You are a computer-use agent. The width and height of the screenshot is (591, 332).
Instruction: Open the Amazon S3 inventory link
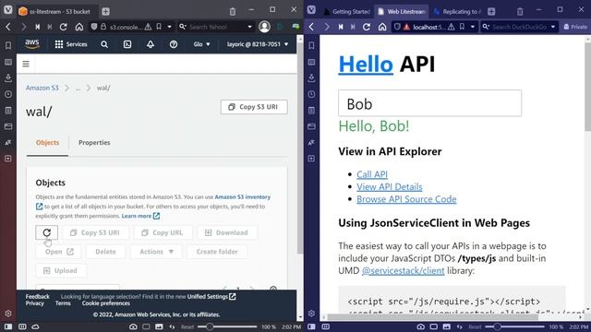(x=242, y=196)
